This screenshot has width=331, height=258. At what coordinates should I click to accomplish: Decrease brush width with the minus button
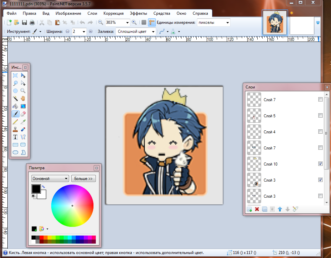click(68, 31)
